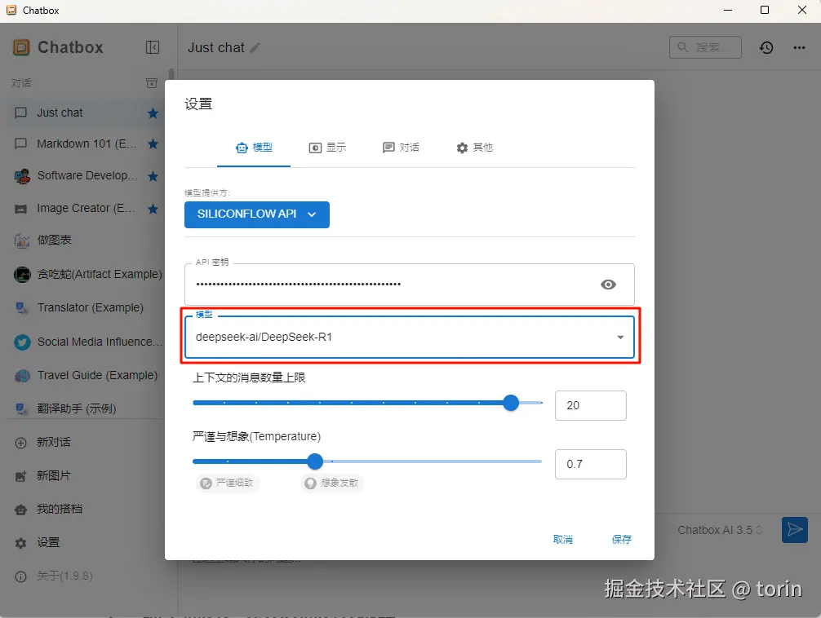Switch to the 模型 settings tab
821x618 pixels.
click(x=254, y=148)
